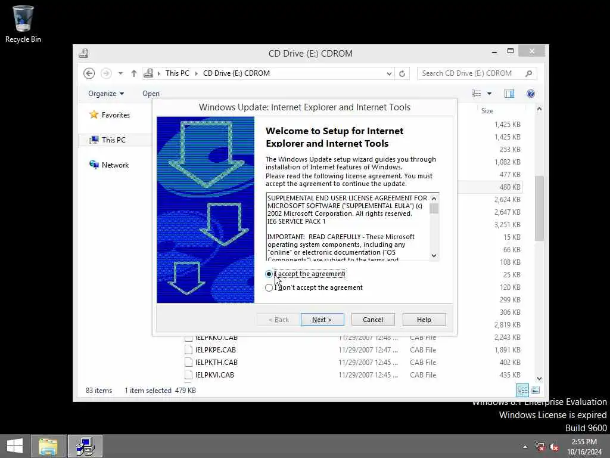Open the taskbar clock and date
This screenshot has width=610, height=458.
(x=584, y=447)
